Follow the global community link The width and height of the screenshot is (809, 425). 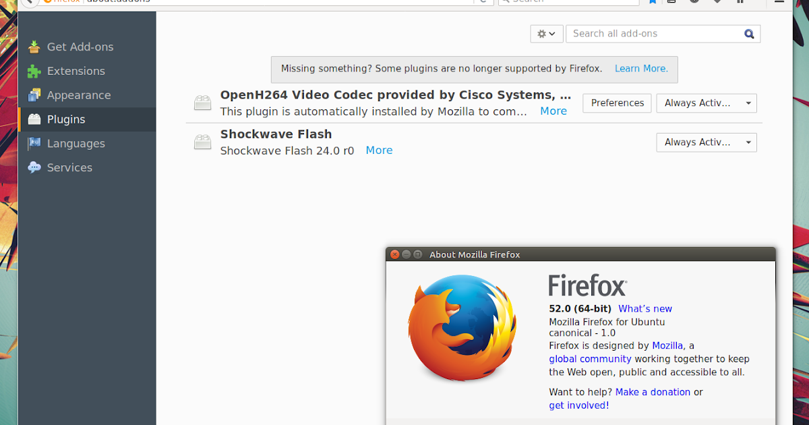(590, 359)
